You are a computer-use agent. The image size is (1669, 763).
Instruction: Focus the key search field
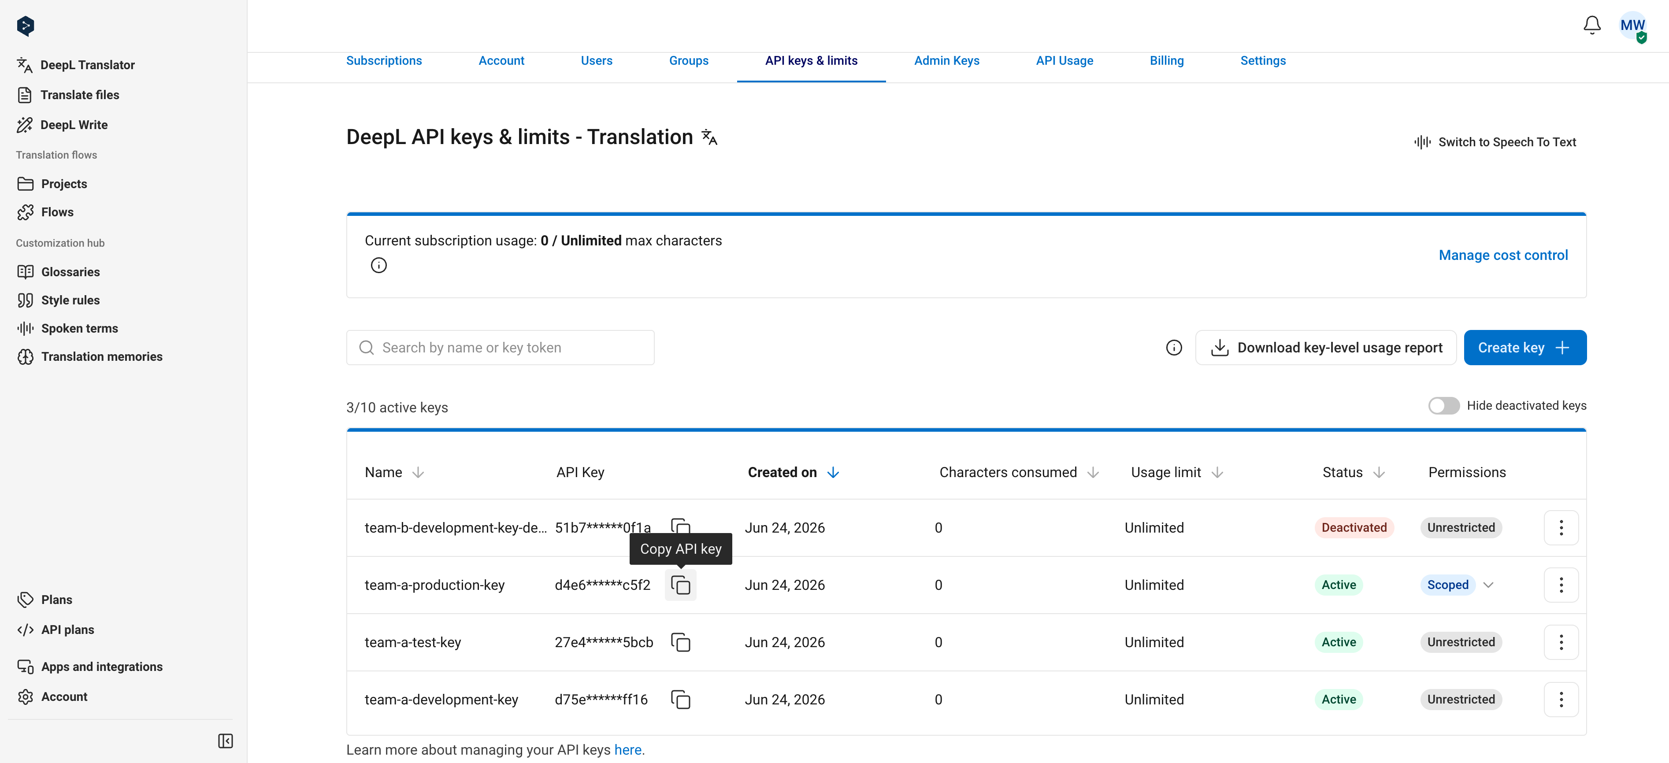click(500, 348)
